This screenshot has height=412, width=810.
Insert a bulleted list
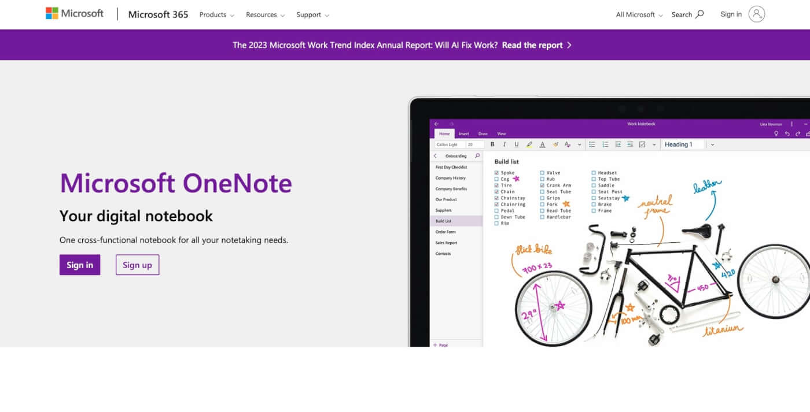click(x=592, y=144)
